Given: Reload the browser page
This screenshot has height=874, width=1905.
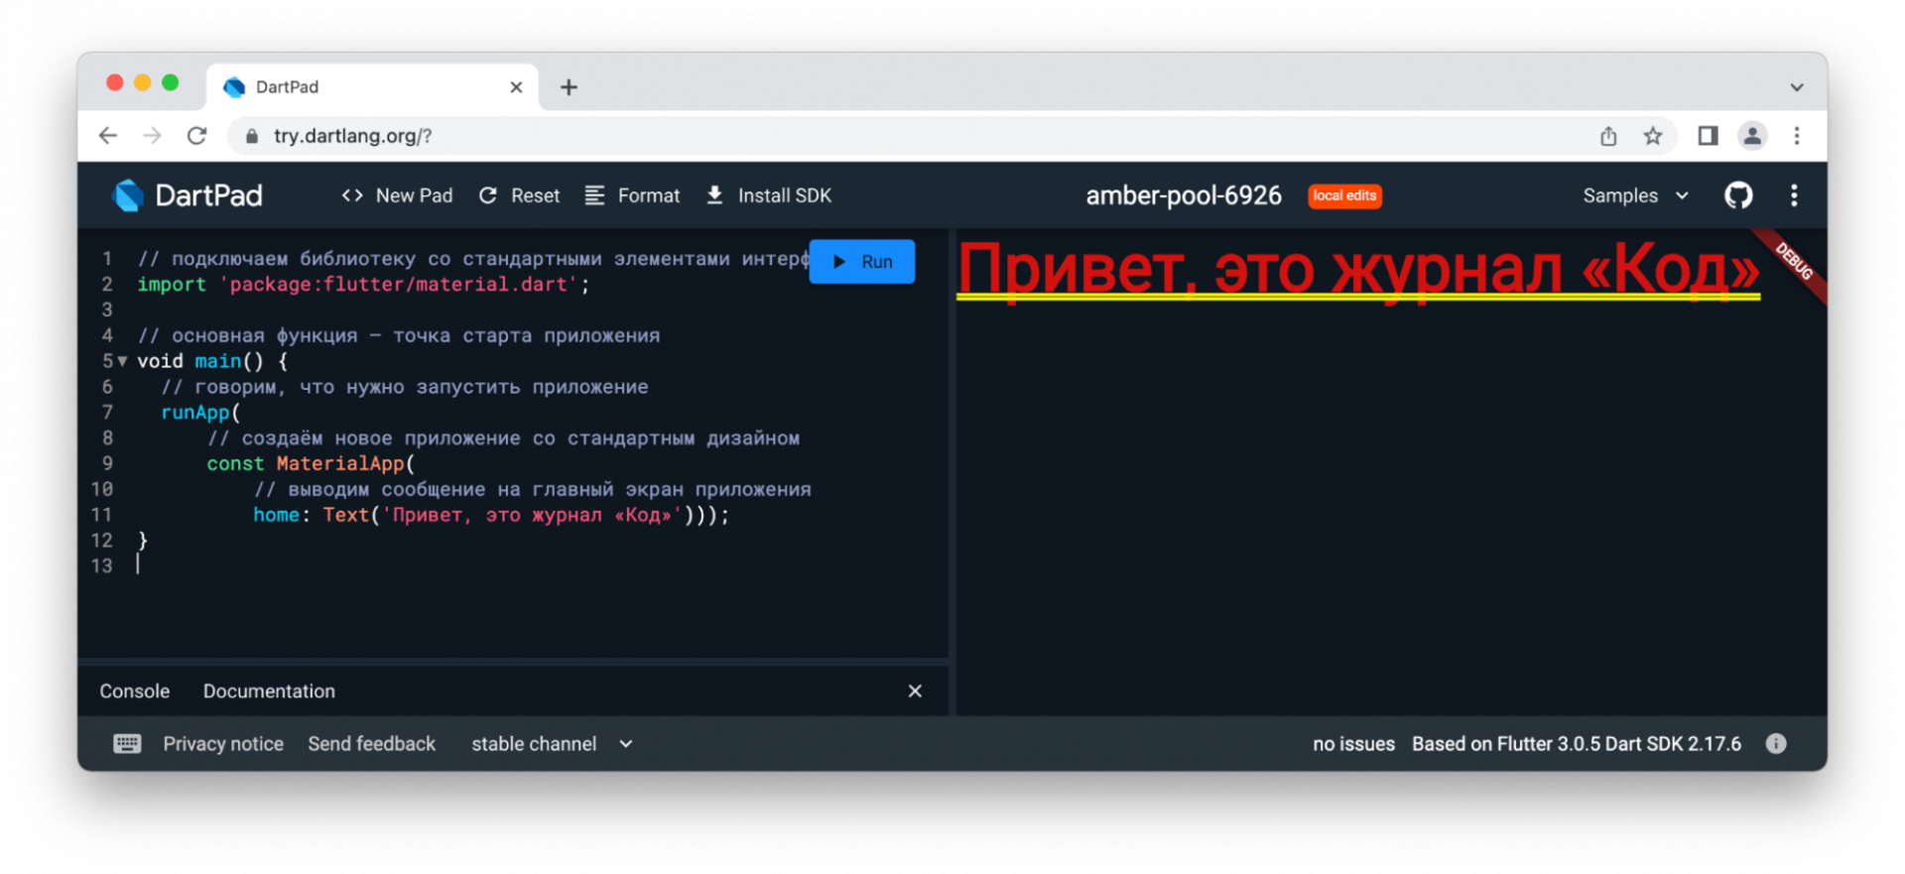Looking at the screenshot, I should (196, 136).
